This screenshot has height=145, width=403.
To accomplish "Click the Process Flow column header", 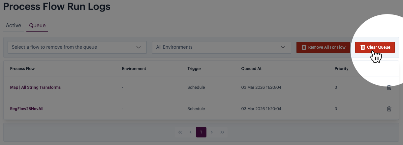I will tap(22, 69).
